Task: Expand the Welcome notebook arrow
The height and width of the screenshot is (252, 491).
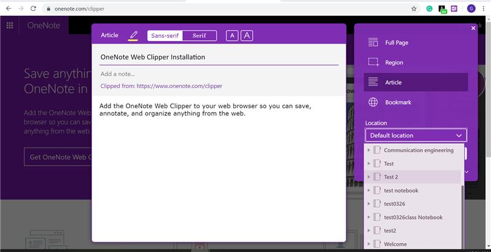Action: pos(369,244)
